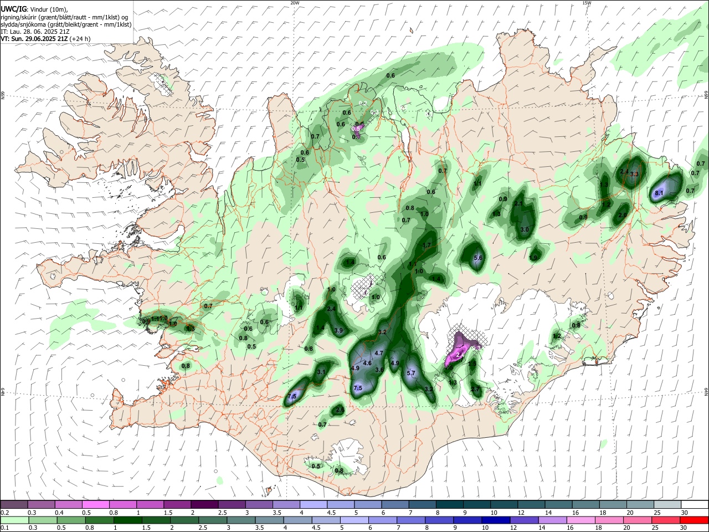
Task: Click the 2.7 rainfall label
Action: [475, 390]
